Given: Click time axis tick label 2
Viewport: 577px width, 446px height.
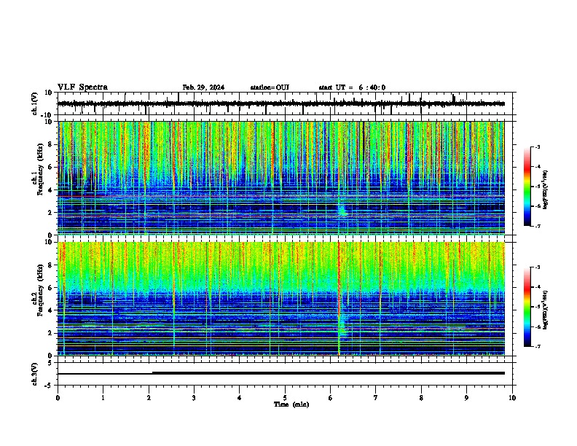Looking at the screenshot, I should (x=149, y=398).
